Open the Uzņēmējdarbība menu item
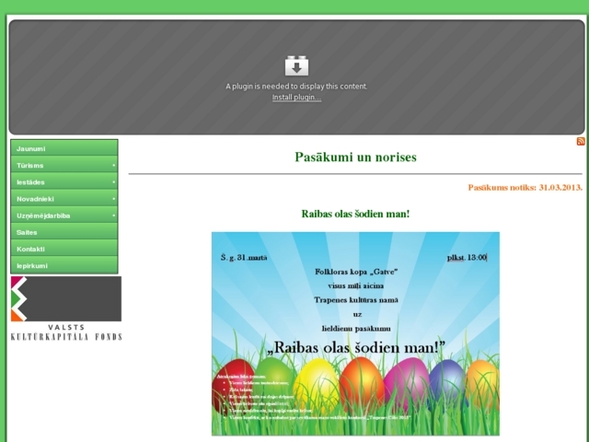589x442 pixels. tap(64, 215)
